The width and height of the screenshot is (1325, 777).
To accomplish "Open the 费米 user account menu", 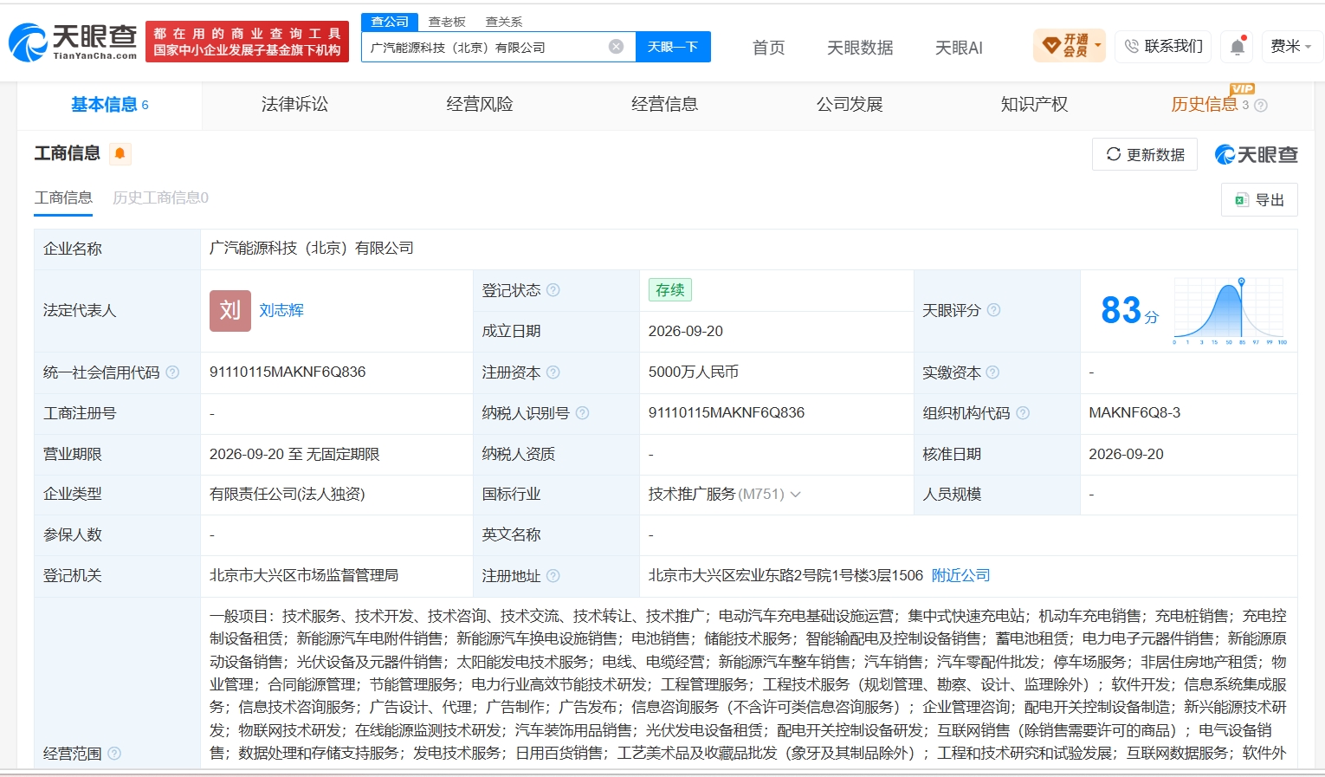I will pyautogui.click(x=1291, y=47).
